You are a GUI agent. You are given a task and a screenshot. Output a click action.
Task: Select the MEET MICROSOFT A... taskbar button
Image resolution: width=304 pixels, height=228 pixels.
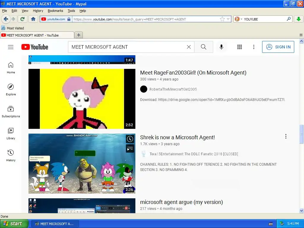[55, 224]
